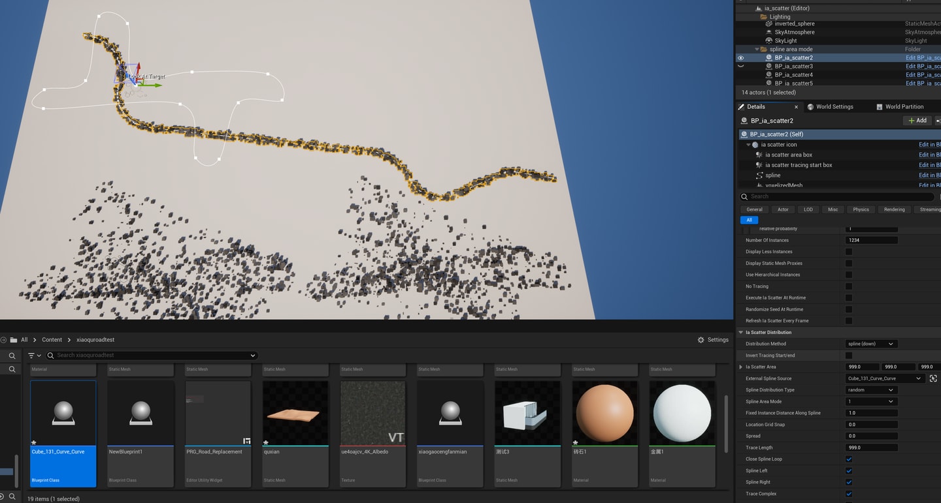This screenshot has height=503, width=941.
Task: Click the pick actor icon beside External Spline Source
Action: pyautogui.click(x=933, y=378)
